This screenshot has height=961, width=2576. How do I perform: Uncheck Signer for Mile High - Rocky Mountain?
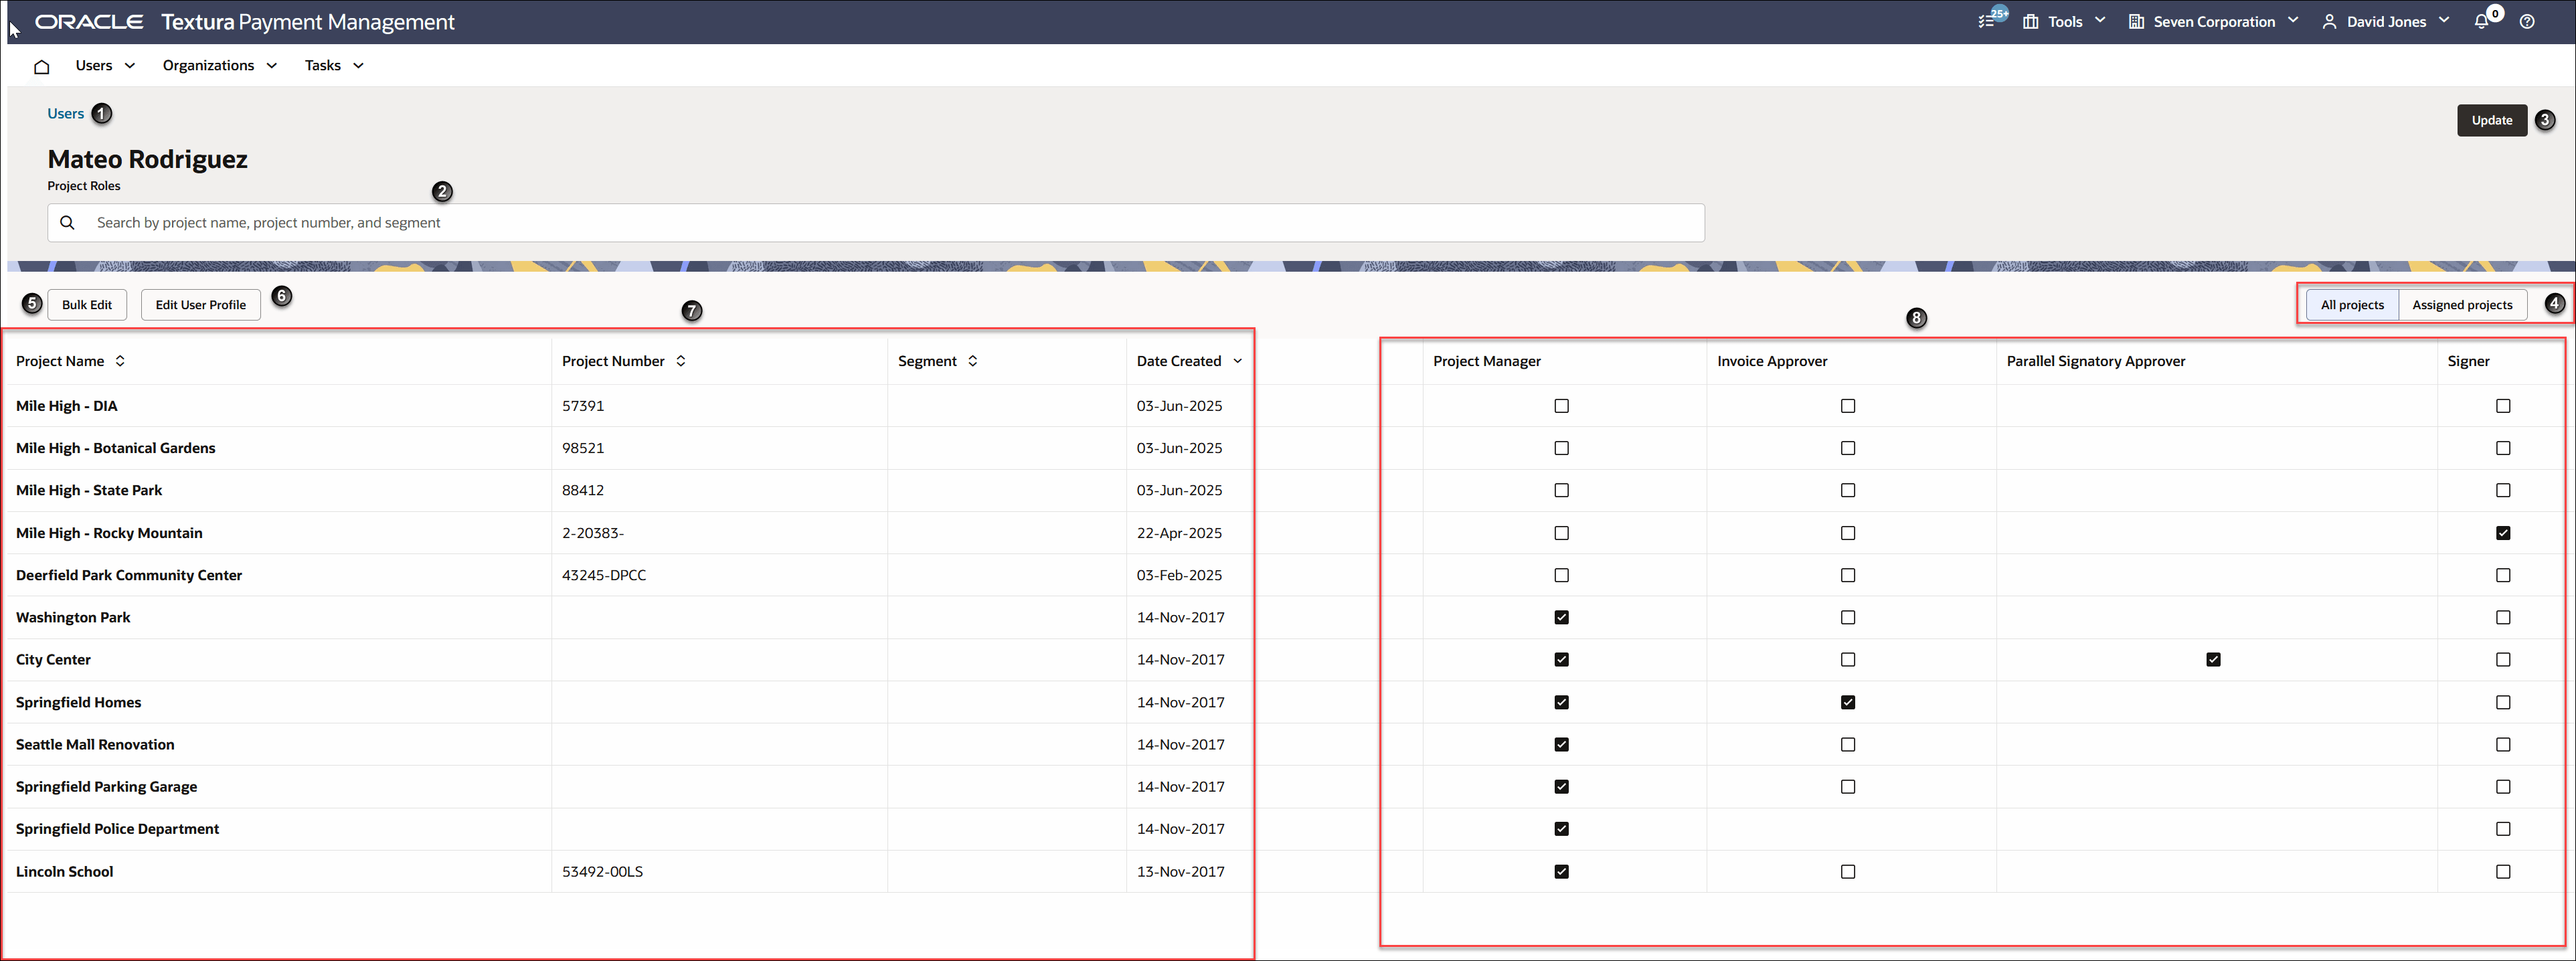[2502, 533]
